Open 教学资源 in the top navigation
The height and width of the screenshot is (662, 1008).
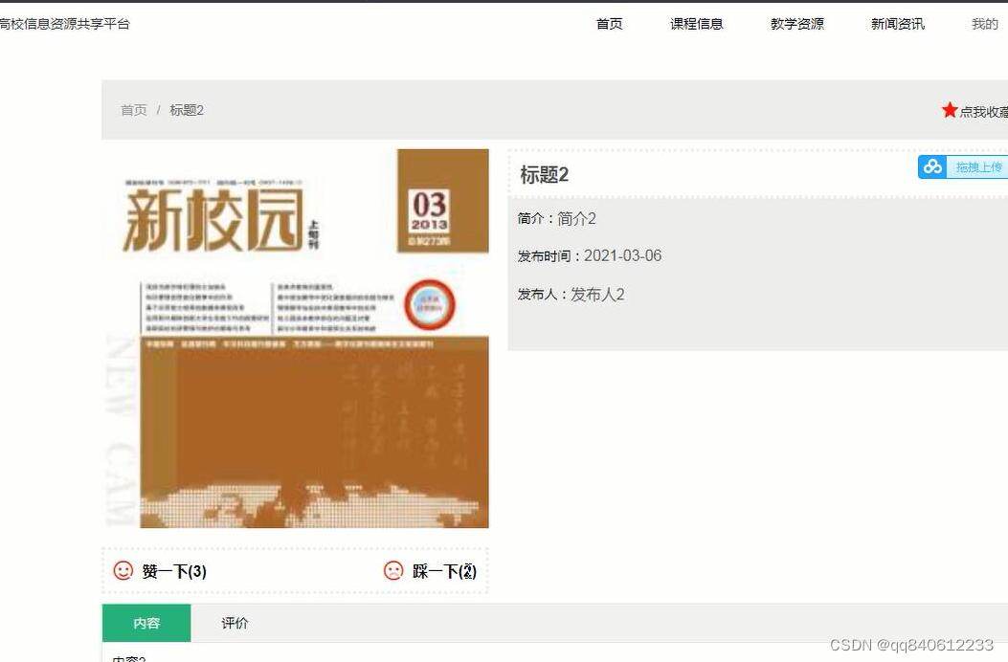click(x=797, y=24)
